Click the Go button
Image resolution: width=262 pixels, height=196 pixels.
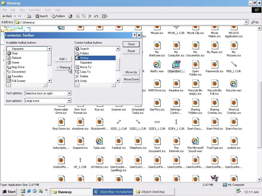point(255,22)
